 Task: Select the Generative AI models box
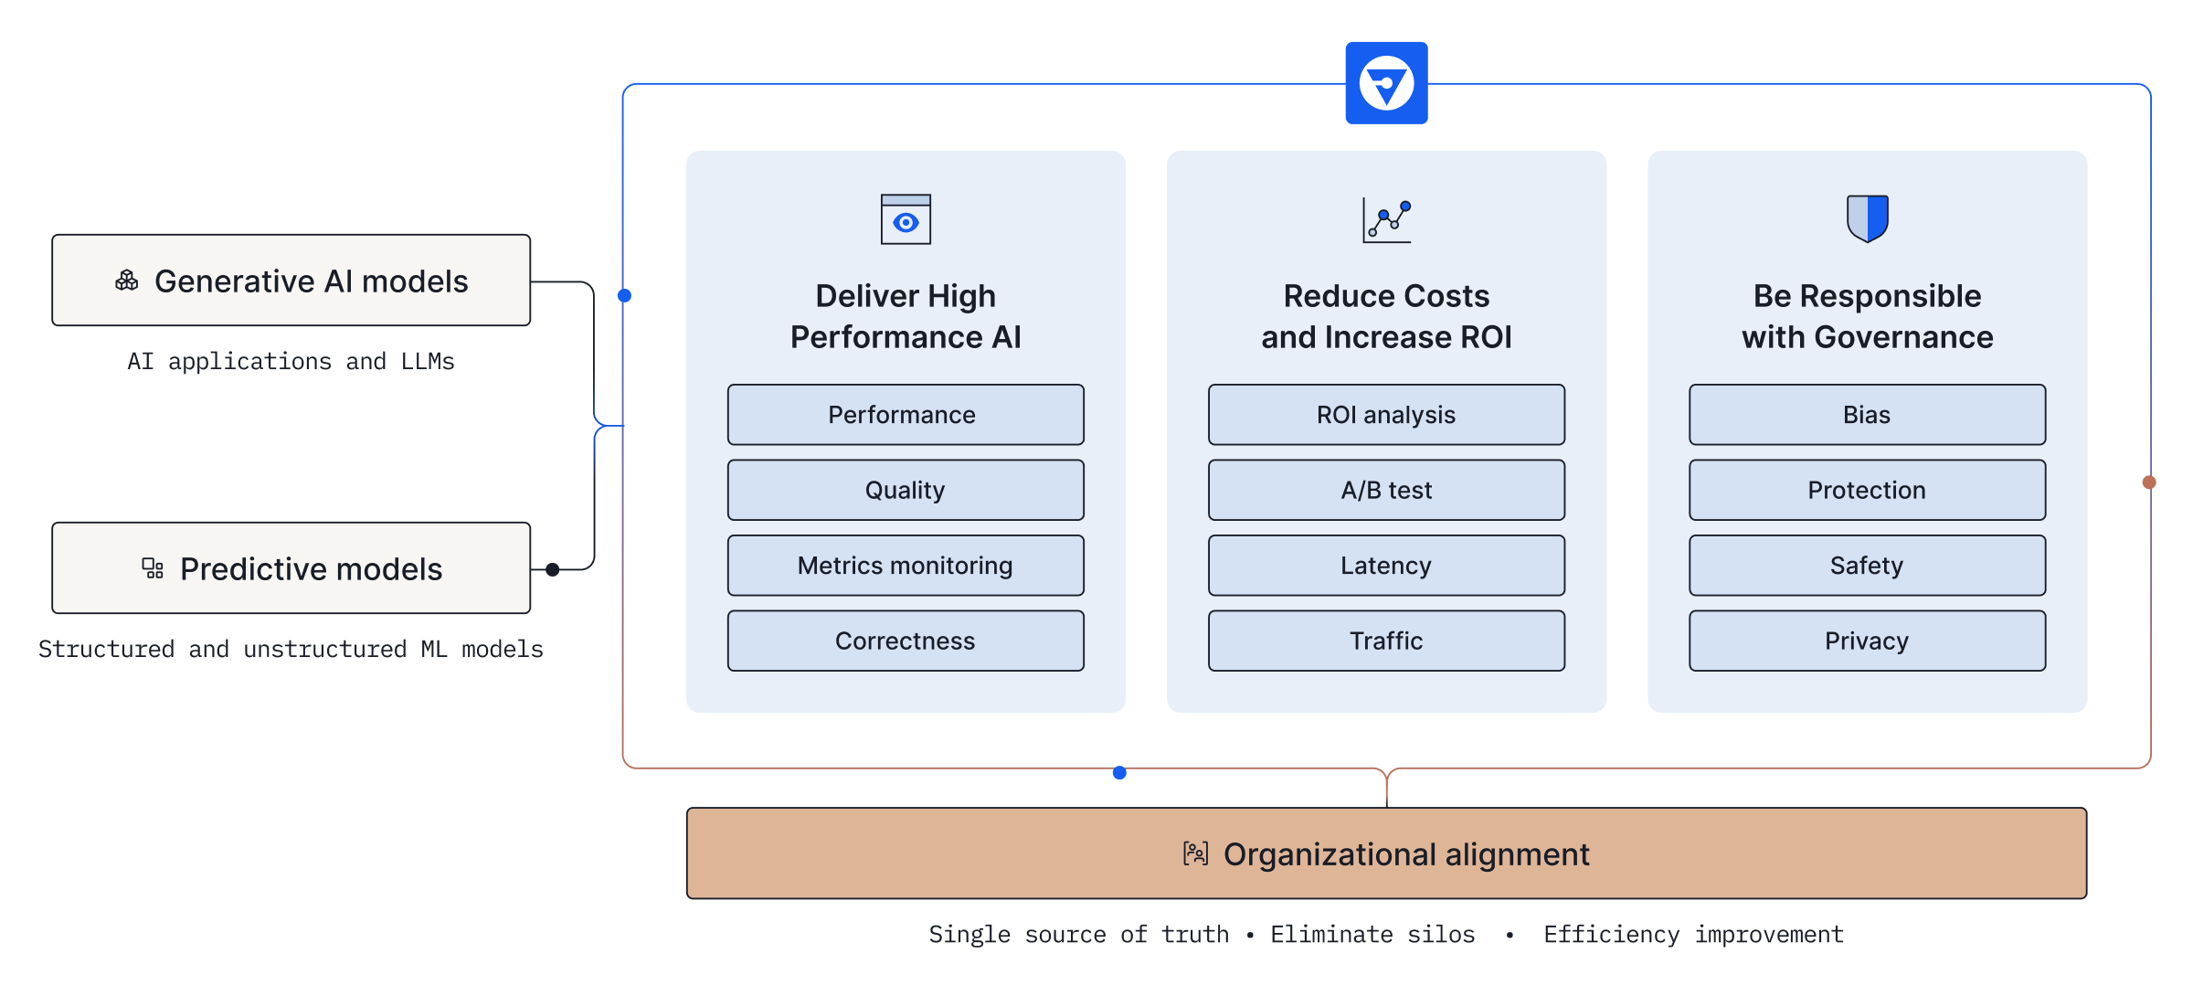tap(291, 281)
